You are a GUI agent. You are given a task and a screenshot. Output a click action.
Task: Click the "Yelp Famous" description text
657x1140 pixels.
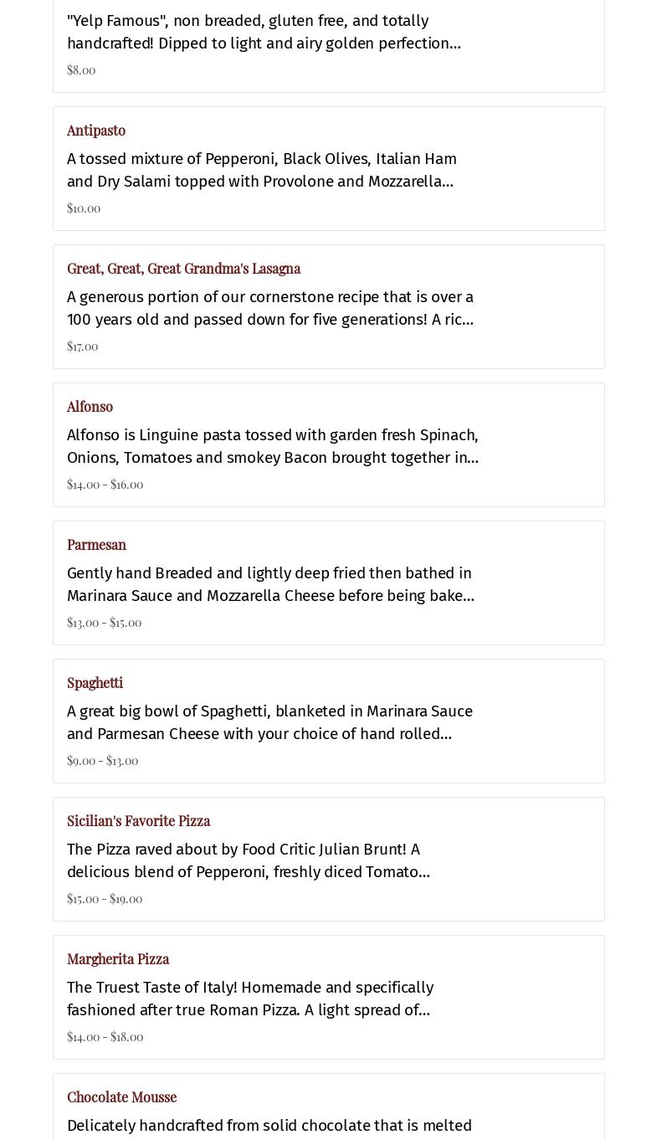(264, 32)
